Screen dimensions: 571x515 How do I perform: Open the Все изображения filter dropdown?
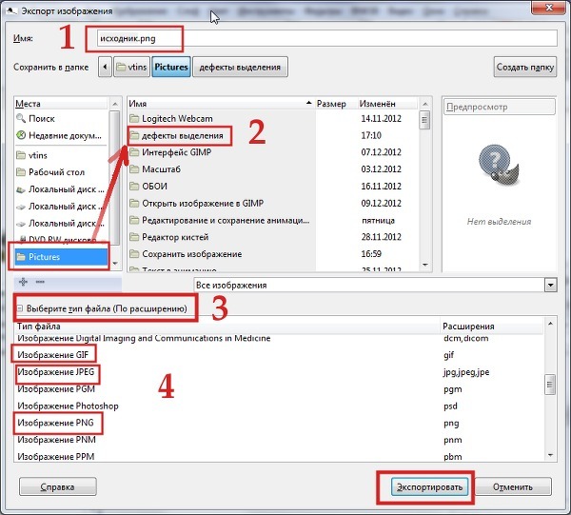(375, 285)
